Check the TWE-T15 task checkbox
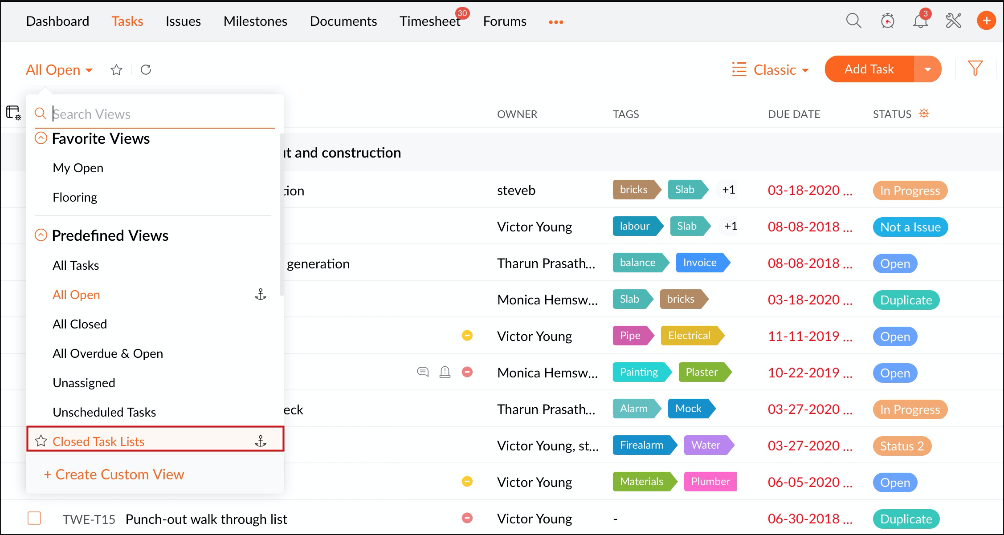Screen dimensions: 1004x535 pos(34,518)
